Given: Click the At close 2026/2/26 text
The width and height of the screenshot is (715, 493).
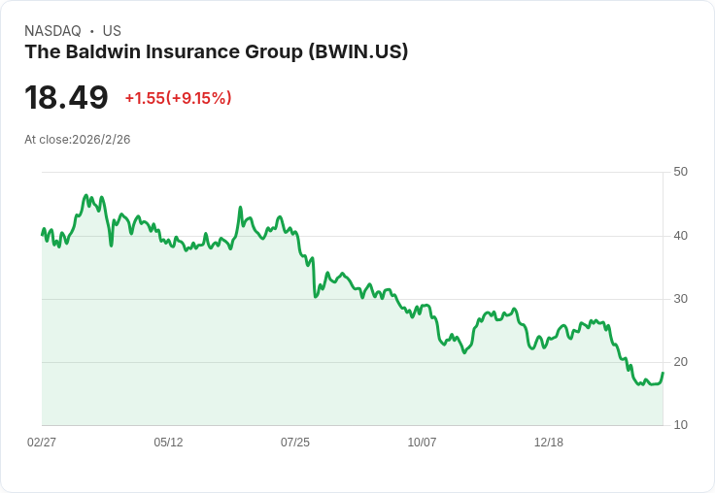Looking at the screenshot, I should [78, 140].
